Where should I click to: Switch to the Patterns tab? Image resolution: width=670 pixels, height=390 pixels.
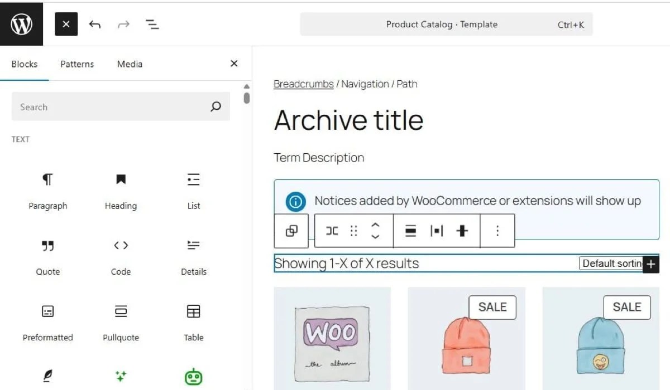coord(77,64)
